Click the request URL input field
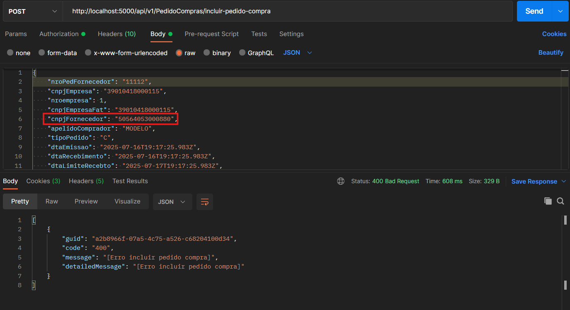The image size is (570, 310). pyautogui.click(x=286, y=12)
